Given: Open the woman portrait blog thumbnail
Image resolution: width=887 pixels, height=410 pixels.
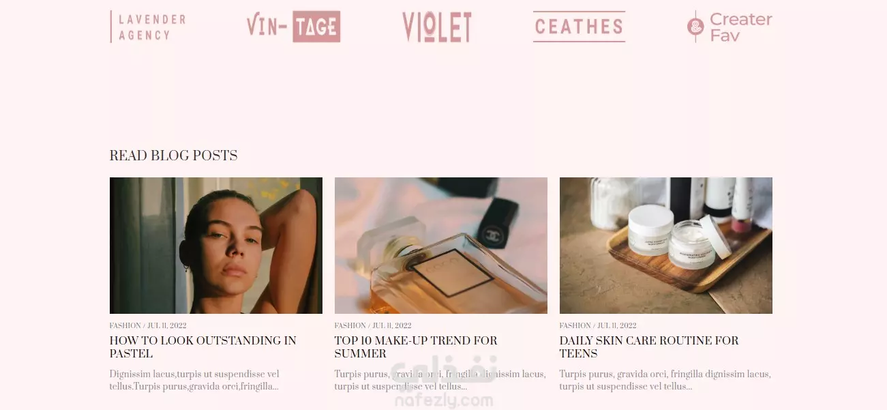Looking at the screenshot, I should click(x=216, y=246).
